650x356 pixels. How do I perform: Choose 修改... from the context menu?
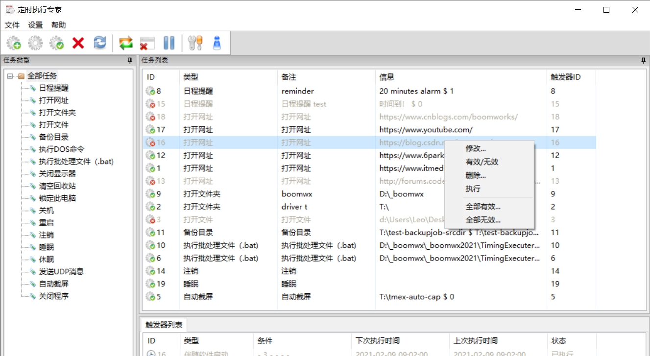[x=476, y=148]
